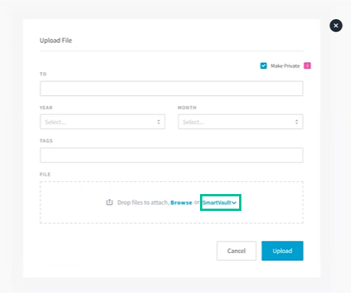This screenshot has width=351, height=293.
Task: Click the Browse link to pick files
Action: point(181,202)
